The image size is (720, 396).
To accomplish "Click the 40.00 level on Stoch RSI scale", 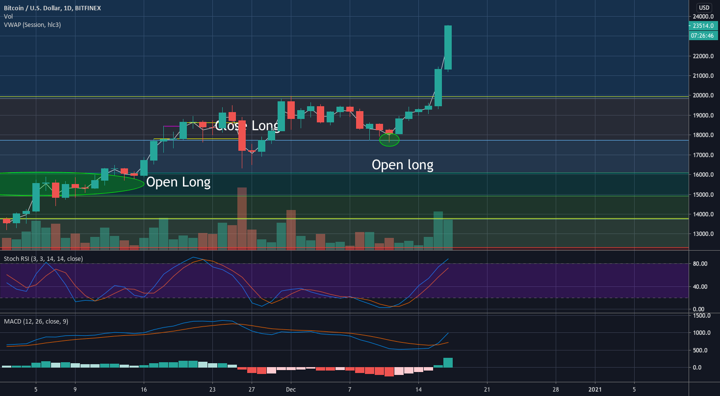I will pyautogui.click(x=699, y=287).
